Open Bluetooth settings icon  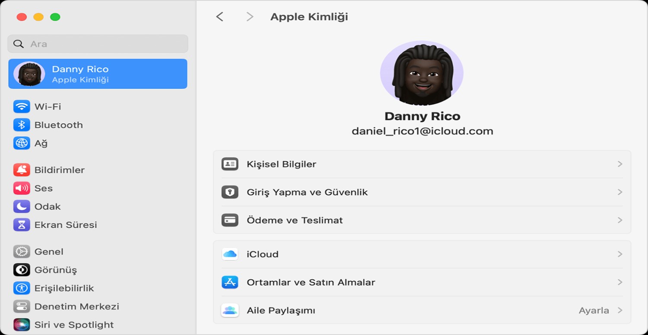(22, 125)
